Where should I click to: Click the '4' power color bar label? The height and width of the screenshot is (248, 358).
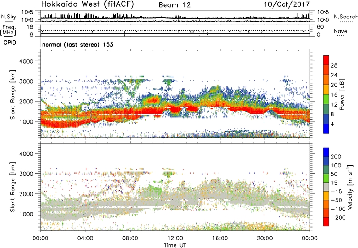pyautogui.click(x=332, y=124)
